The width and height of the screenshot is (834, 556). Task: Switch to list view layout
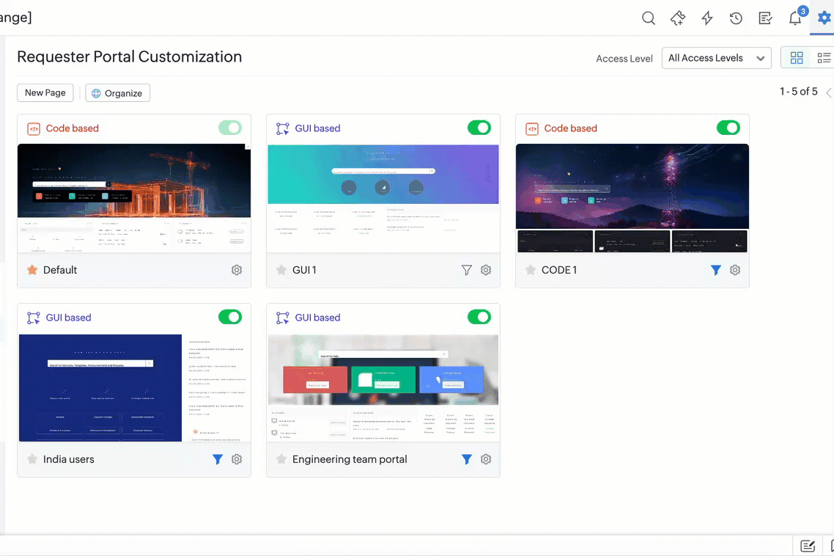click(x=824, y=58)
